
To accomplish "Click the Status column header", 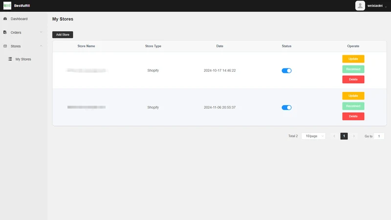I will [x=286, y=46].
